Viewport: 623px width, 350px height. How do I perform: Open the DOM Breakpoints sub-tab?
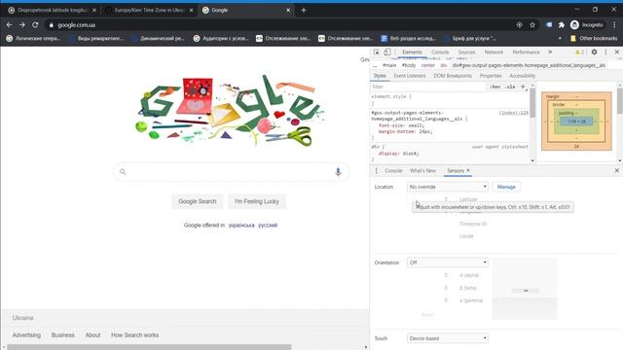(x=453, y=76)
